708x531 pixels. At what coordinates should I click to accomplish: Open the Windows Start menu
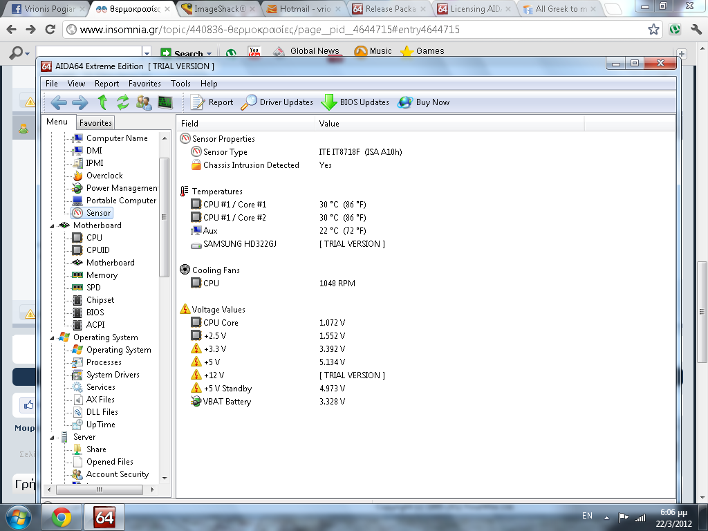coord(18,517)
